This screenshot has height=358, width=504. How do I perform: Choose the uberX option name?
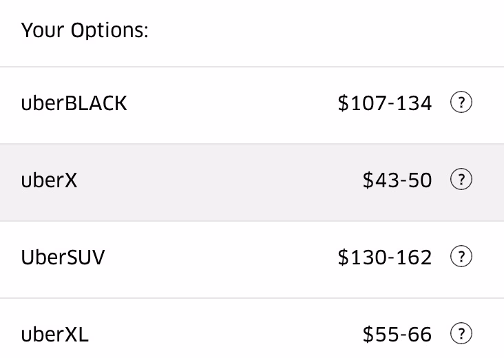(50, 180)
